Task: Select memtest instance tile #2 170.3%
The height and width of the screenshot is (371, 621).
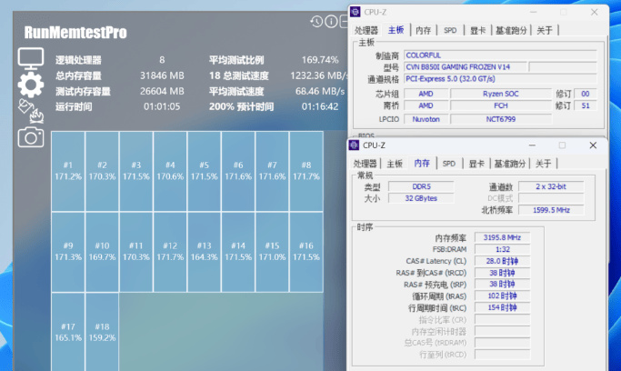Action: [x=102, y=171]
